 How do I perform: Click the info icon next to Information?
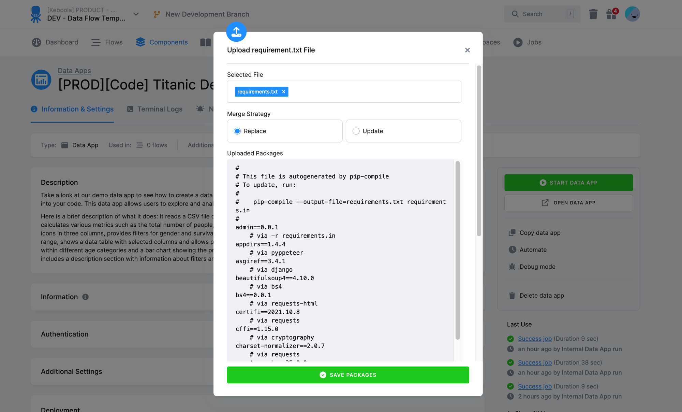pyautogui.click(x=85, y=297)
